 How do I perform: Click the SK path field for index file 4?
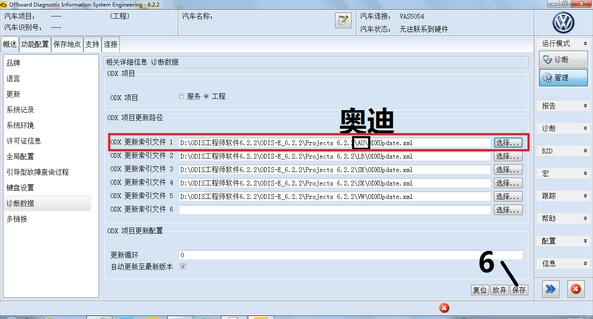point(335,183)
